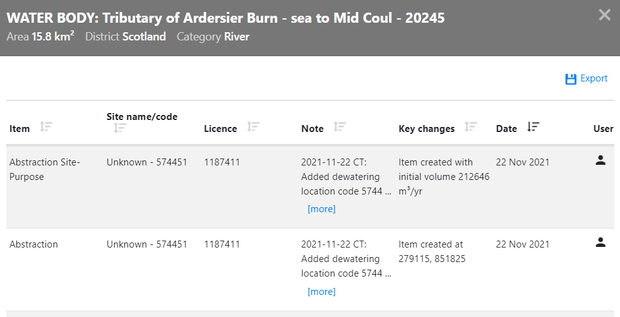620x317 pixels.
Task: Click the Note column sort icon
Action: (x=340, y=127)
